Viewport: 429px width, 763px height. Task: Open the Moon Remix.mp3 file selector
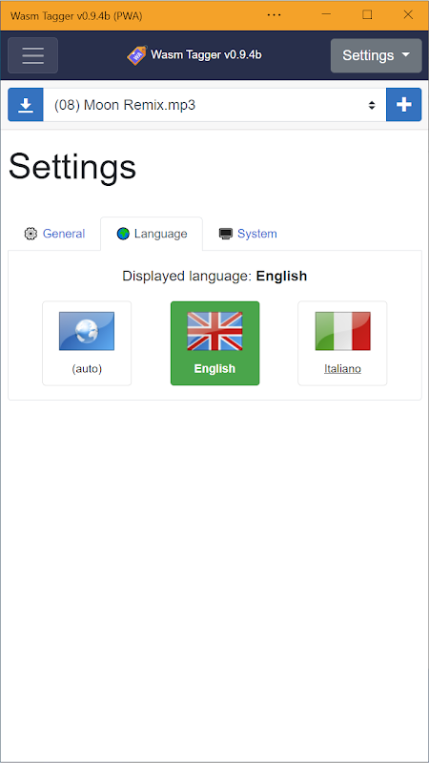214,105
